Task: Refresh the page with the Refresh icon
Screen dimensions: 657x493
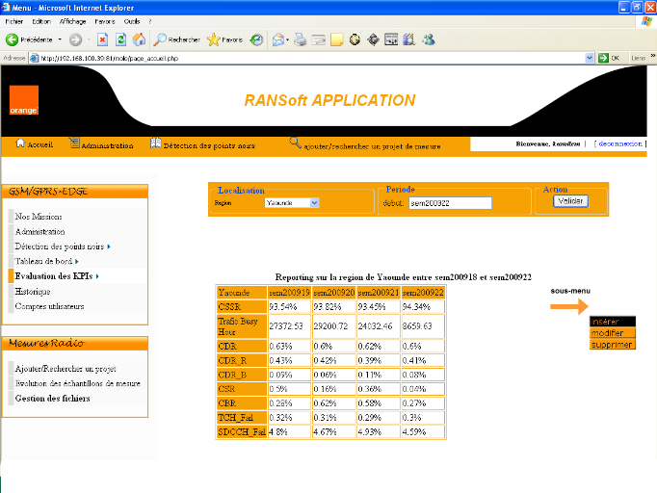Action: pyautogui.click(x=120, y=39)
